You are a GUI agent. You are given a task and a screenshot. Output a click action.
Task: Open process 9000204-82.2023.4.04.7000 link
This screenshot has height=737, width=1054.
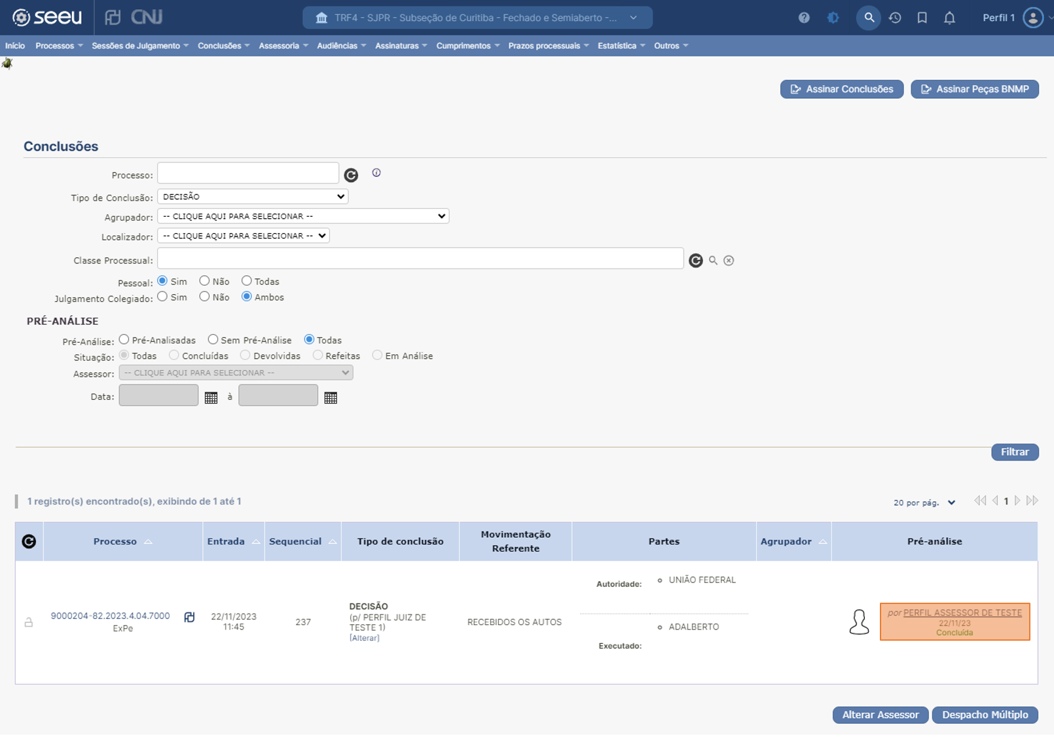(110, 616)
